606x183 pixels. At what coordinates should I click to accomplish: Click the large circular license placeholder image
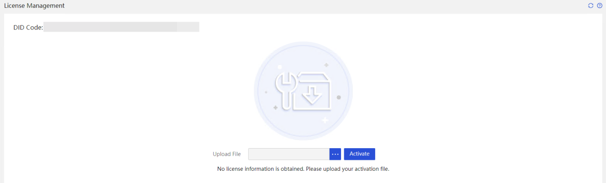tap(303, 91)
